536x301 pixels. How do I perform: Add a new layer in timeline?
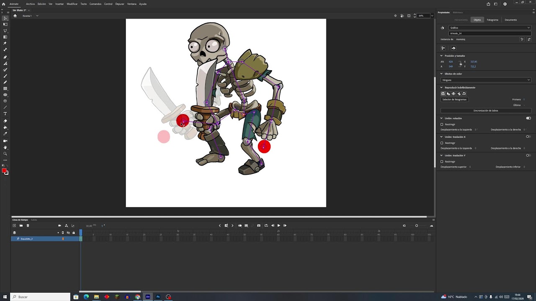14,226
